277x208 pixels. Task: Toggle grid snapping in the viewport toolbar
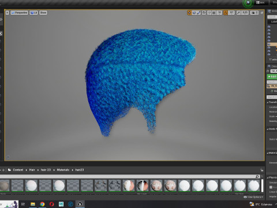pyautogui.click(x=214, y=13)
